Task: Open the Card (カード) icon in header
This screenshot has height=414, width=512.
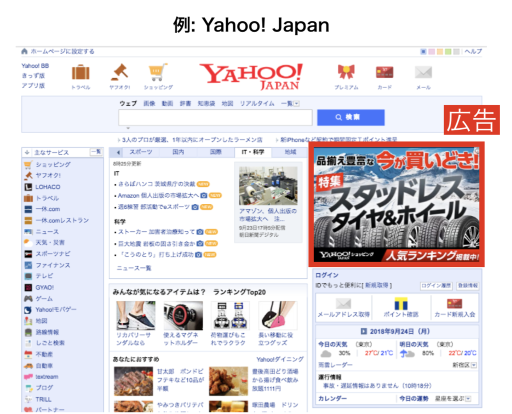Action: click(384, 72)
